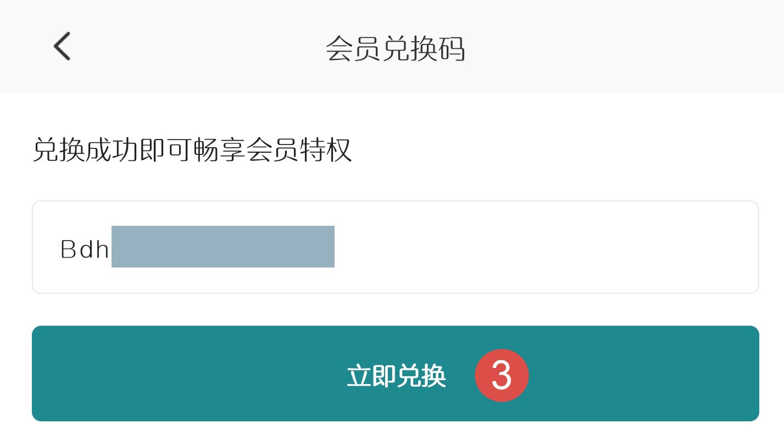The width and height of the screenshot is (784, 440).
Task: Focus the redemption code input field
Action: (x=395, y=247)
